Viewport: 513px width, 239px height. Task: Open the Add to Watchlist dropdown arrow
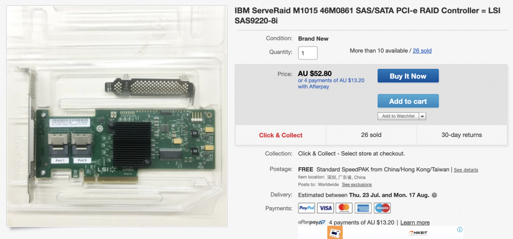click(x=422, y=116)
